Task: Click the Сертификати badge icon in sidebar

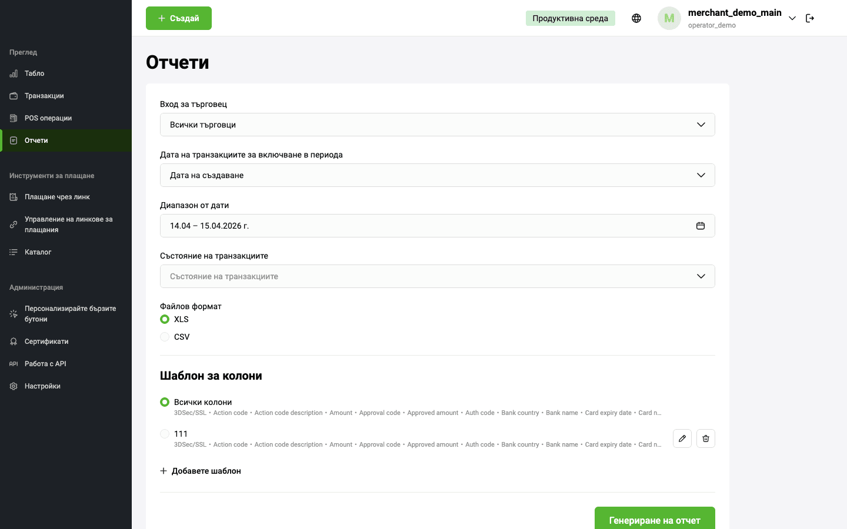Action: click(x=14, y=341)
